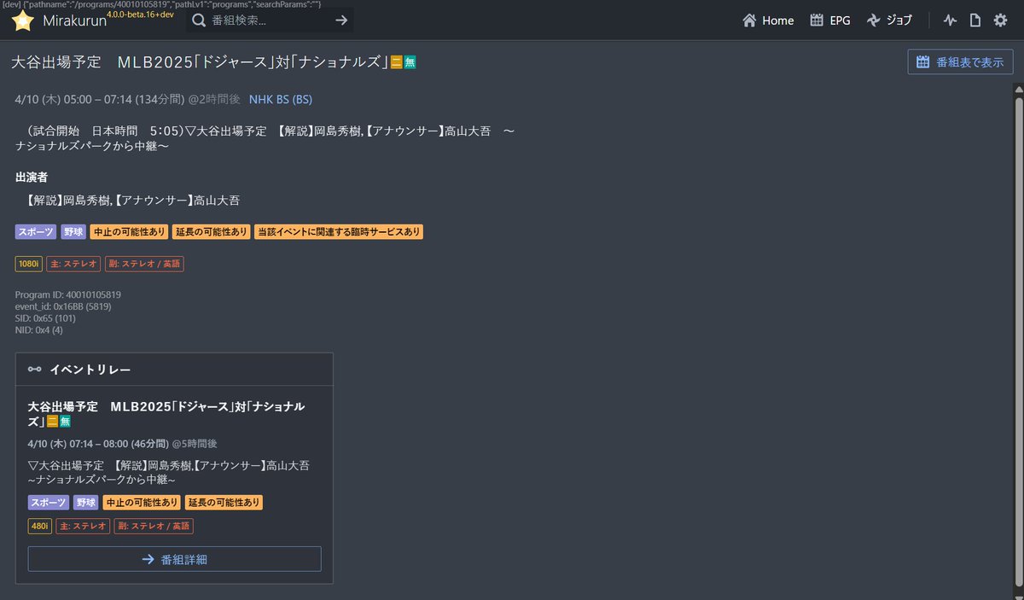Click the 480i video badge
The width and height of the screenshot is (1024, 600).
point(40,527)
